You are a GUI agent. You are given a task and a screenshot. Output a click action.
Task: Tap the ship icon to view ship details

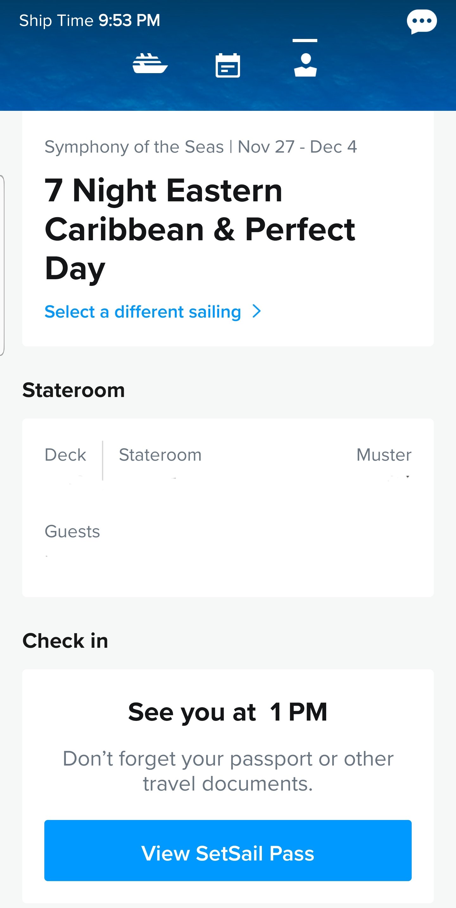(x=149, y=65)
